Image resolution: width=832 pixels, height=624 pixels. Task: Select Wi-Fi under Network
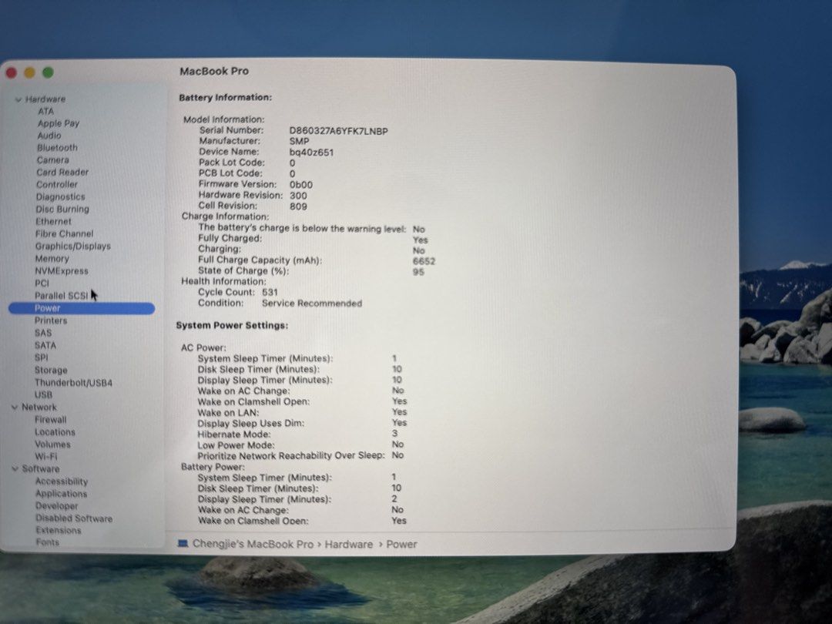(46, 457)
